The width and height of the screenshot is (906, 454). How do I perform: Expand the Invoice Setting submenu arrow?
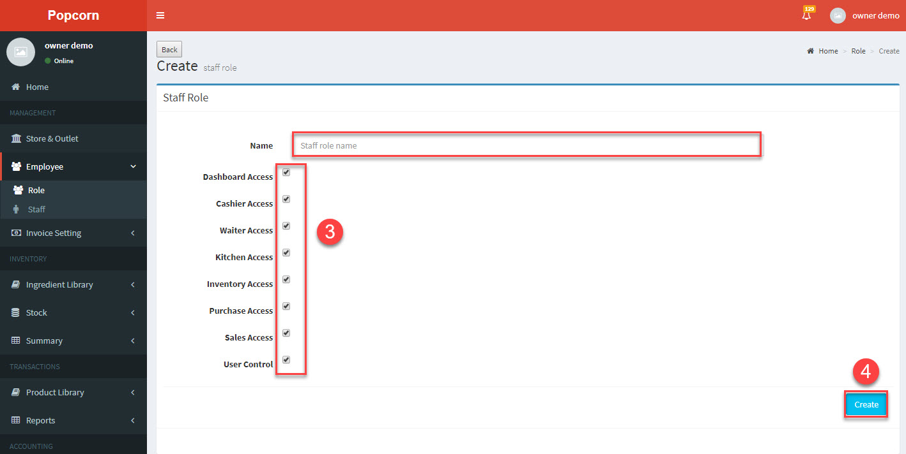(133, 233)
